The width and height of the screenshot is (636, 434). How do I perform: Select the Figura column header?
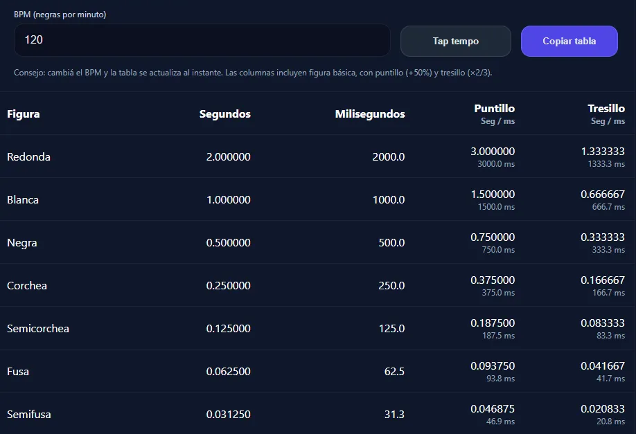pyautogui.click(x=23, y=114)
